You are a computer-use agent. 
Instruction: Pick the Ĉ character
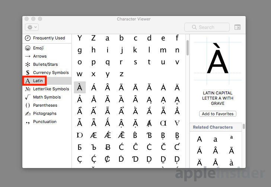(x=135, y=146)
